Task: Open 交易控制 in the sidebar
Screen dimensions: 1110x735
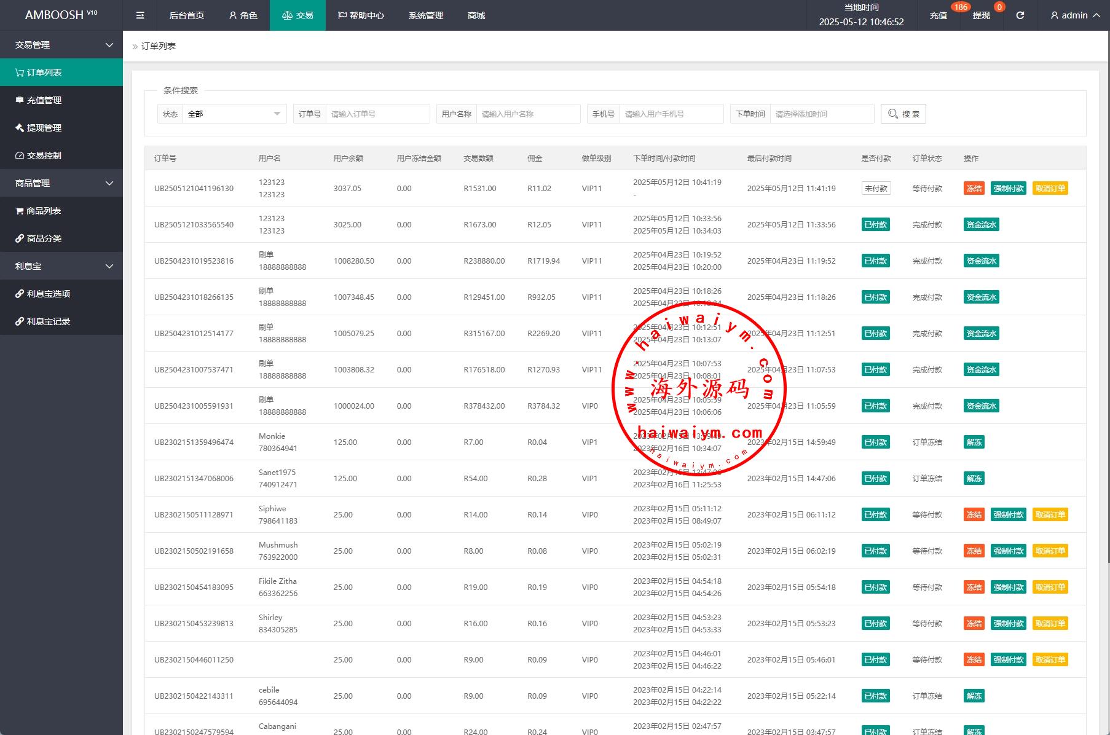Action: [x=44, y=155]
